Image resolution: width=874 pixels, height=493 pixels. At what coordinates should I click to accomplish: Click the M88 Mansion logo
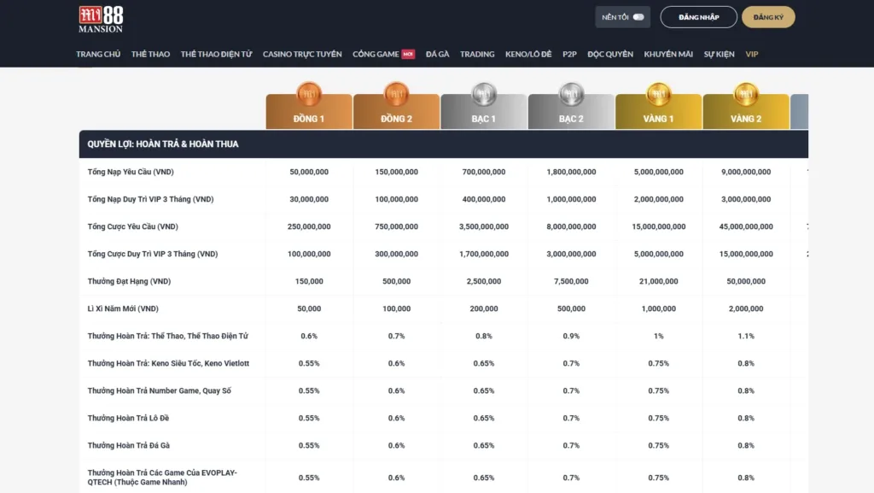(x=100, y=19)
